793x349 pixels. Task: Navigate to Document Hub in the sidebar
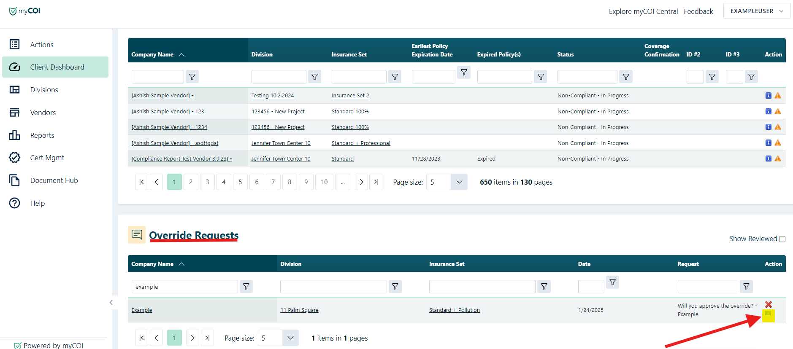[54, 180]
